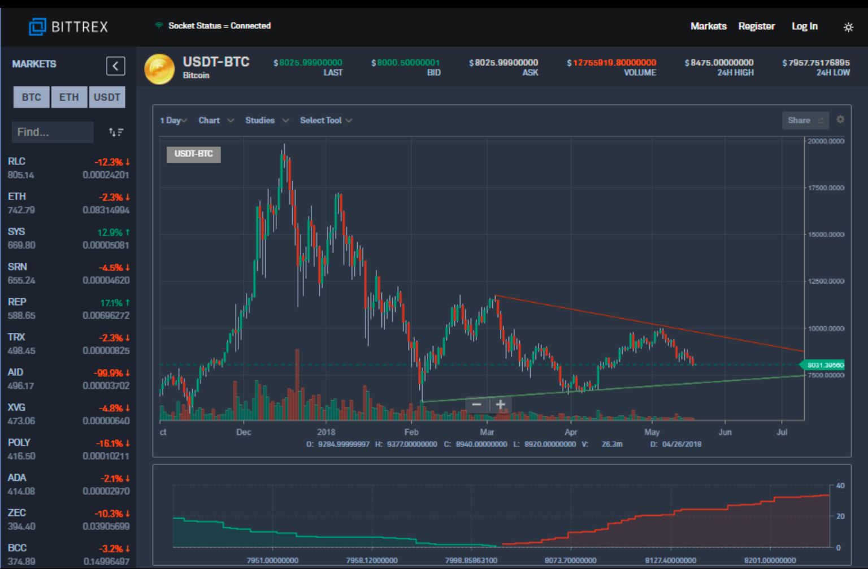Click the market sort order icon
This screenshot has height=569, width=868.
coord(116,132)
